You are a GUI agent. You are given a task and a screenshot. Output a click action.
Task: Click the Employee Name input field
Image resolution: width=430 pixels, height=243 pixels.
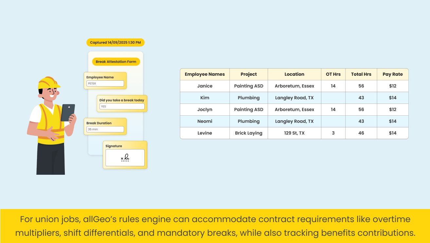(x=105, y=84)
